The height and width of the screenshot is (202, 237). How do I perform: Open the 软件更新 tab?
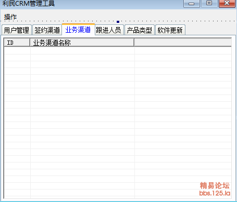click(x=170, y=30)
